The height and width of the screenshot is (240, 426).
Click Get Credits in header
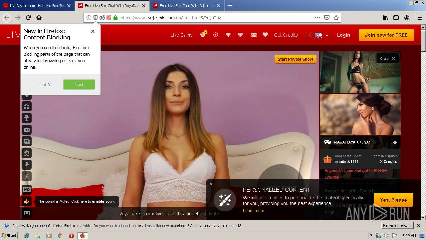(x=286, y=35)
